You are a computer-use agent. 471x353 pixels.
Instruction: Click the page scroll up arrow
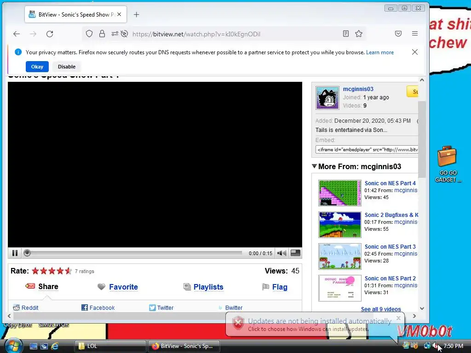point(422,80)
